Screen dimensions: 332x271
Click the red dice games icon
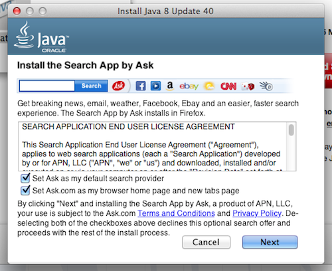(248, 86)
